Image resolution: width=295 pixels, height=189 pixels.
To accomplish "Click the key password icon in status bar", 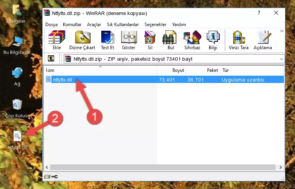I will (54, 177).
